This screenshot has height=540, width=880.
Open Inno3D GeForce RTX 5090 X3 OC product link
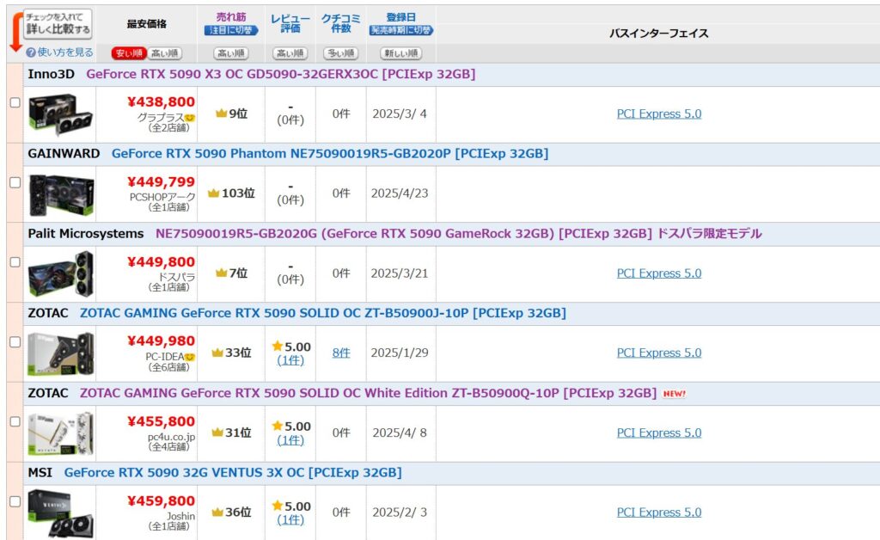(281, 74)
